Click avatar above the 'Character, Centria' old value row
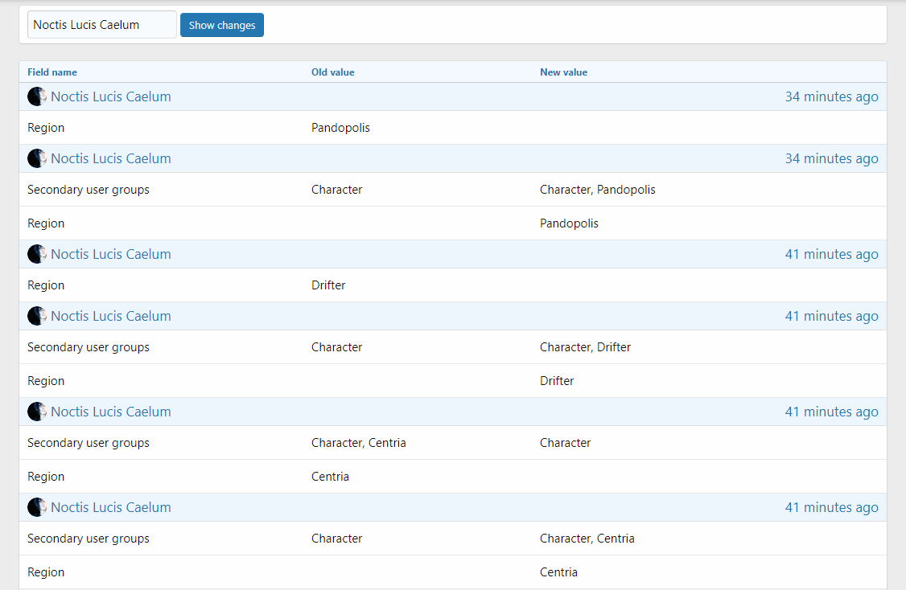The image size is (906, 590). pos(37,412)
